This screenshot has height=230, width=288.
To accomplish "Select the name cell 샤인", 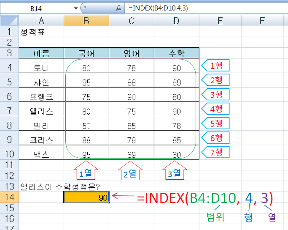I will (41, 80).
